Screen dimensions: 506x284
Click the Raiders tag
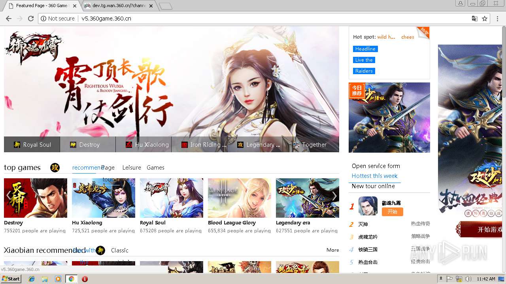364,71
